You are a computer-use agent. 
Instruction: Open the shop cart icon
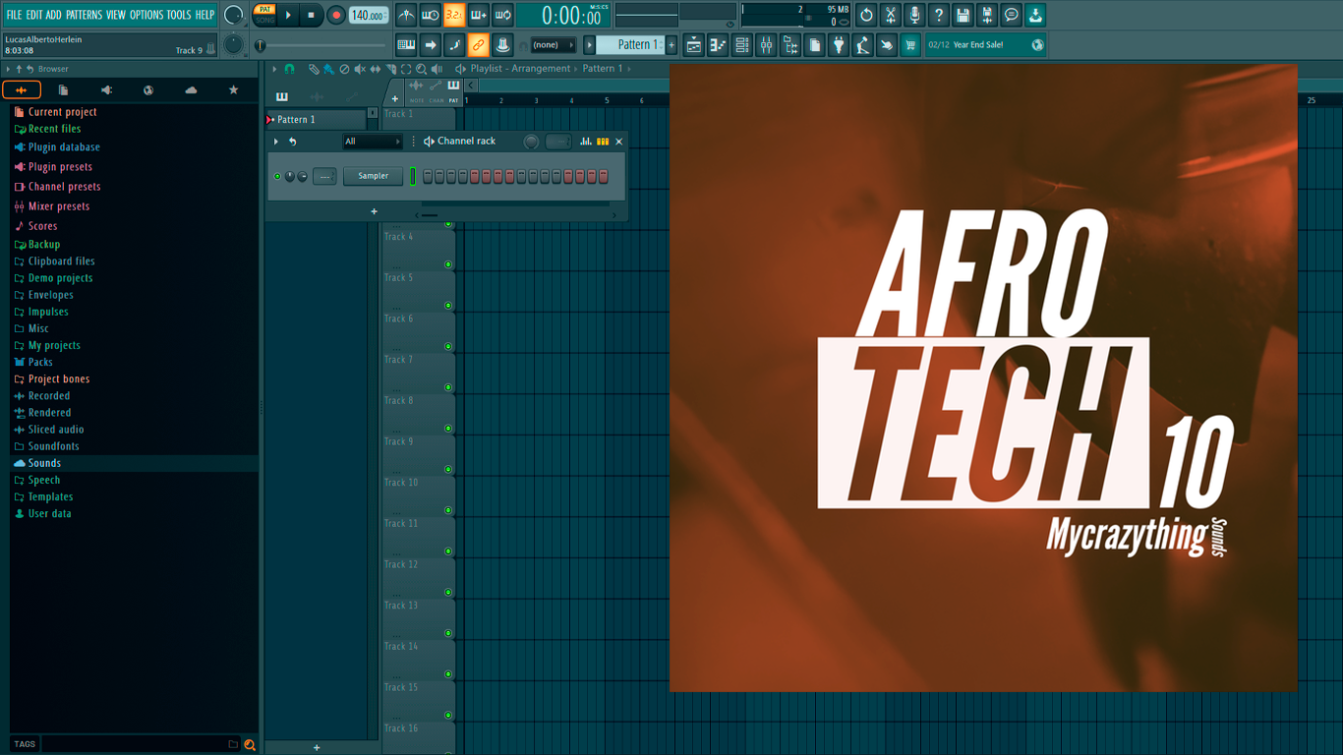(911, 44)
